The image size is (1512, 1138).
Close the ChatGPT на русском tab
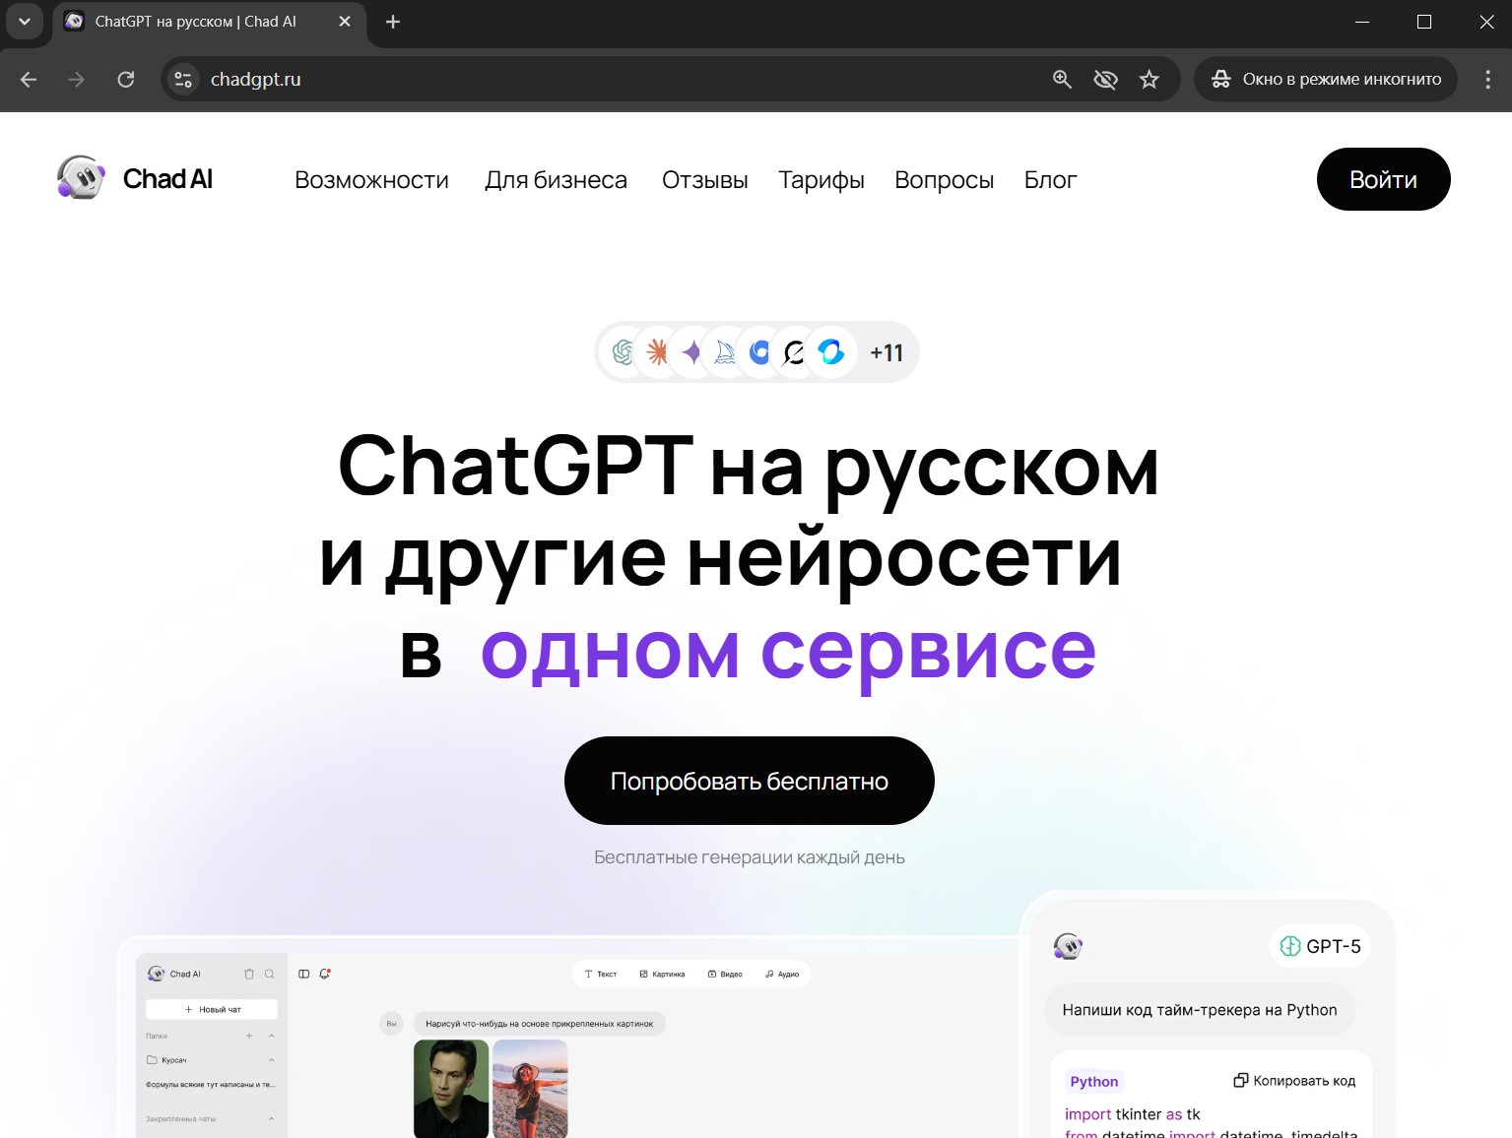345,22
